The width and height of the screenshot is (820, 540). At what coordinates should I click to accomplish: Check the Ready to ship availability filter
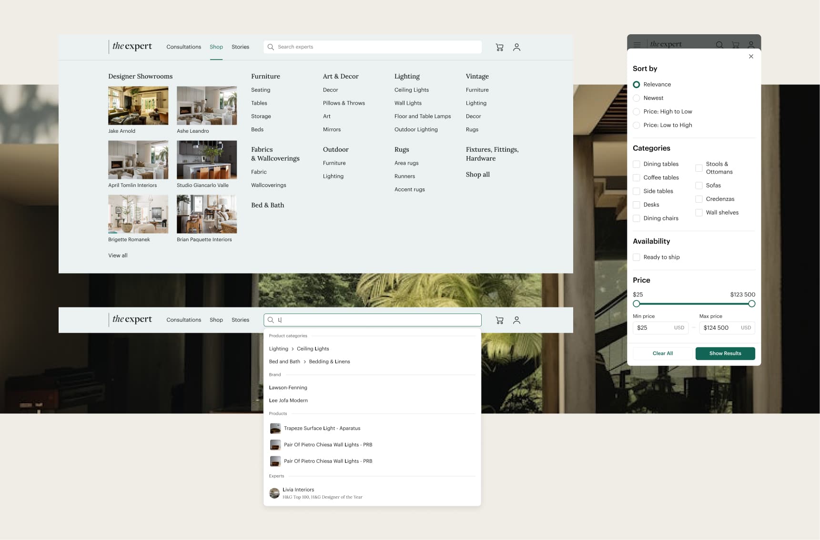(637, 257)
